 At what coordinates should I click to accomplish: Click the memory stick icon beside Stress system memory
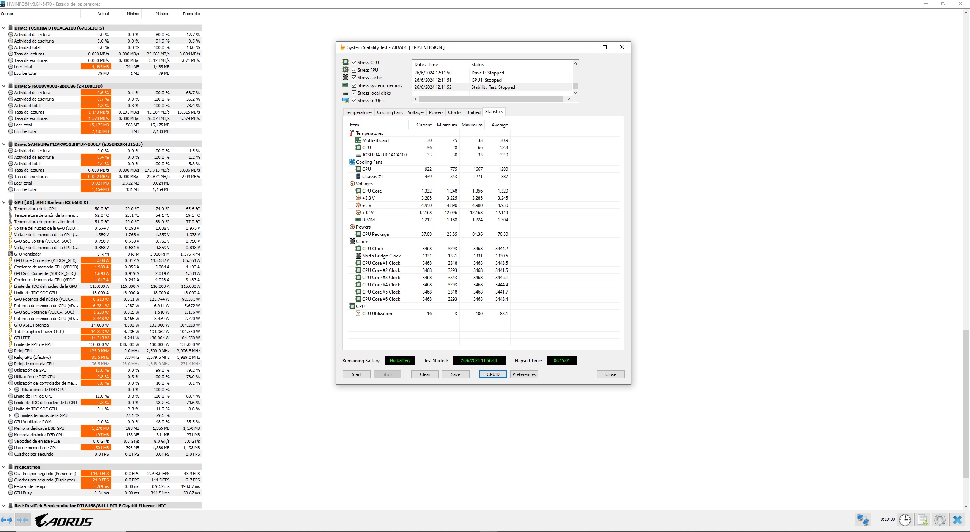coord(345,85)
